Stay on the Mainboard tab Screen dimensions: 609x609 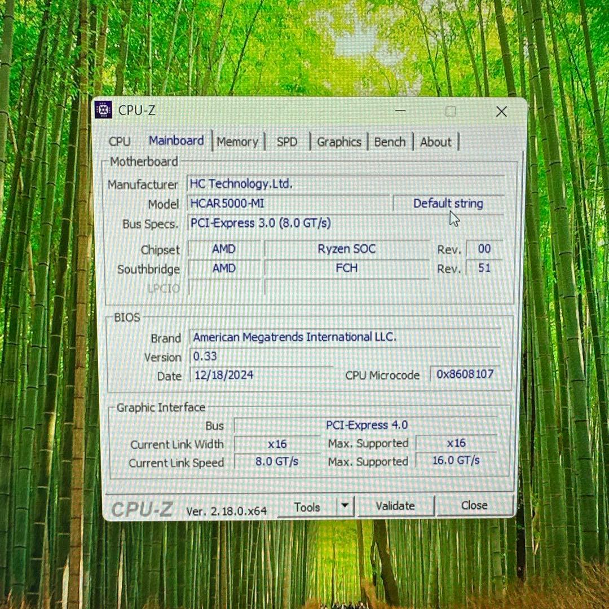(x=176, y=141)
